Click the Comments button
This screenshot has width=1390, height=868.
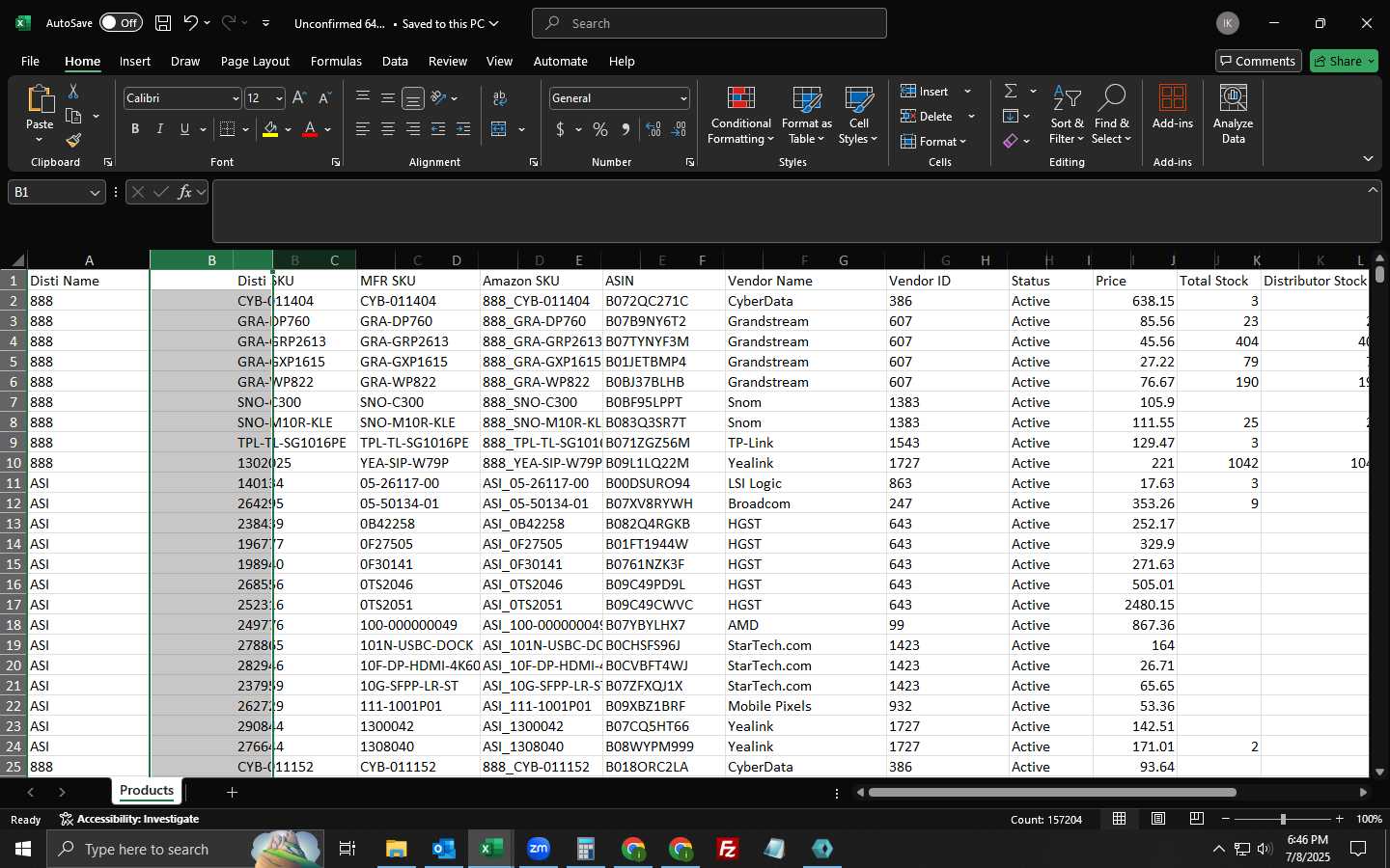(1258, 61)
